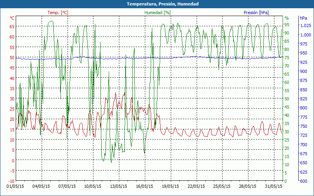Click green 60 tick on humidity axis
This screenshot has width=314, height=196.
coord(287,82)
